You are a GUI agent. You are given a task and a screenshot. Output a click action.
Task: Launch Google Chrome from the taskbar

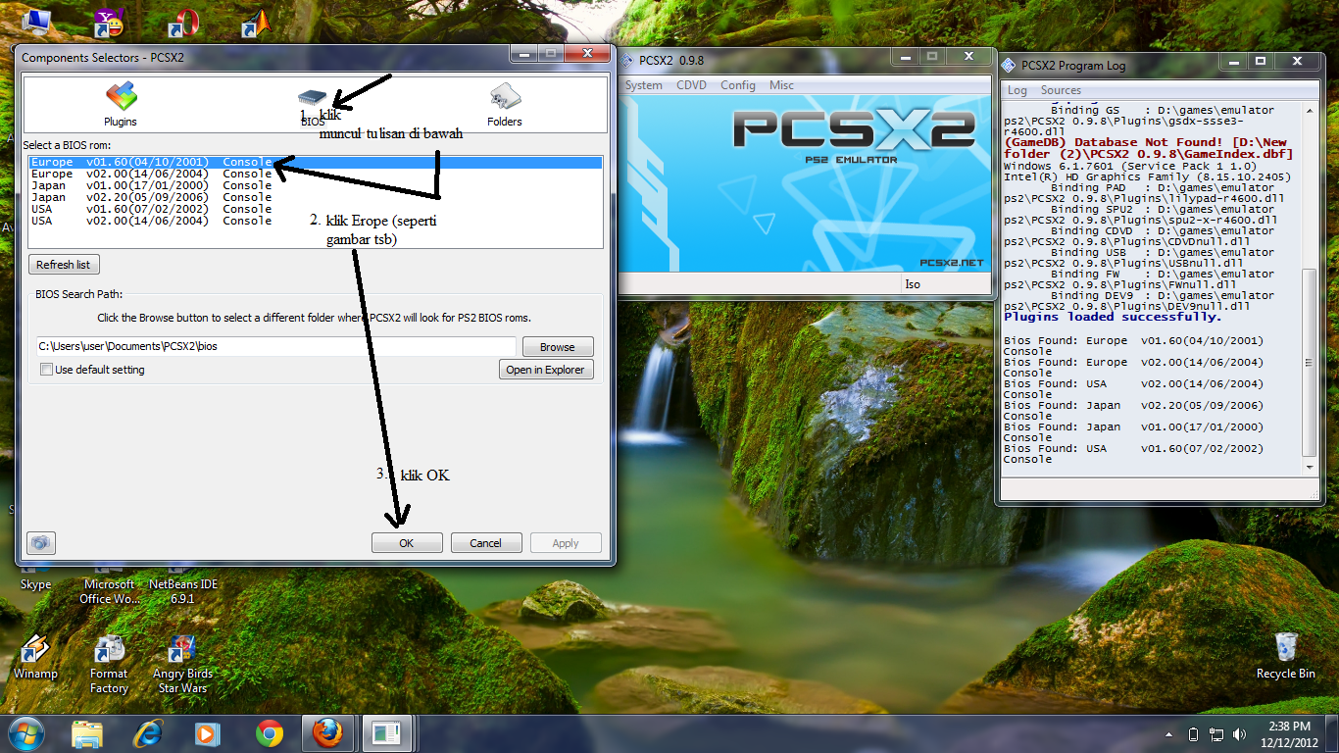269,733
